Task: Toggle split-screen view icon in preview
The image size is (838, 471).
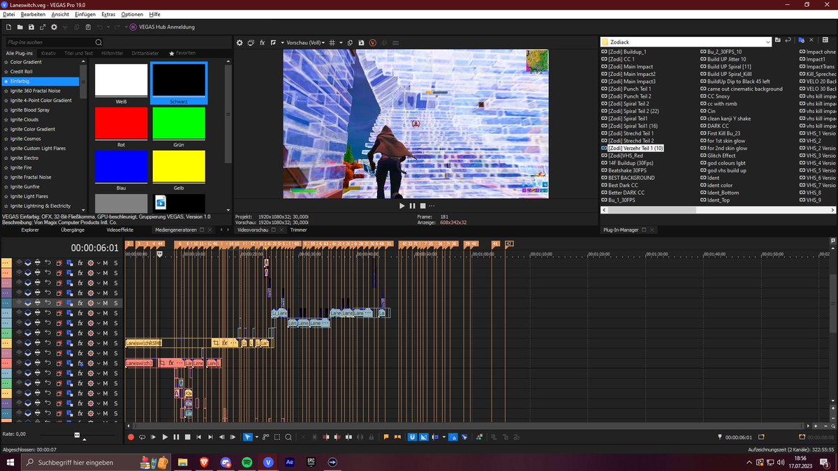Action: [274, 43]
